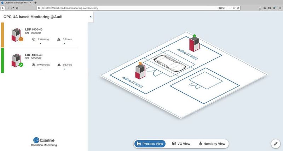Reload the page in the browser

[x=13, y=8]
